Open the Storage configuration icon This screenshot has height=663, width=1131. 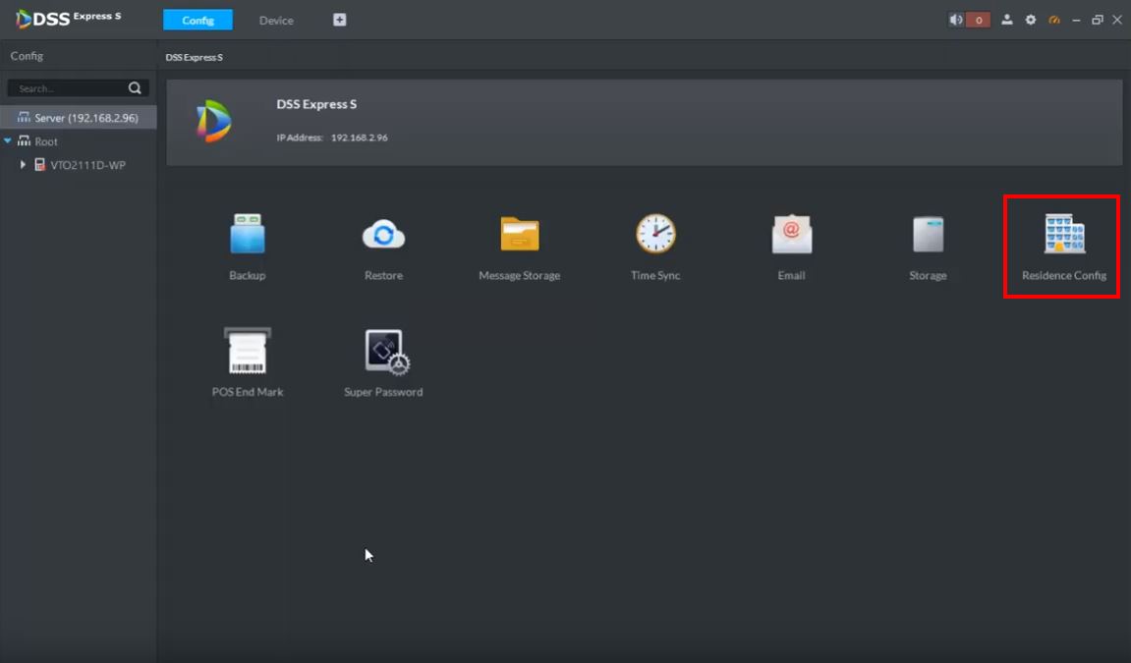[x=928, y=234]
